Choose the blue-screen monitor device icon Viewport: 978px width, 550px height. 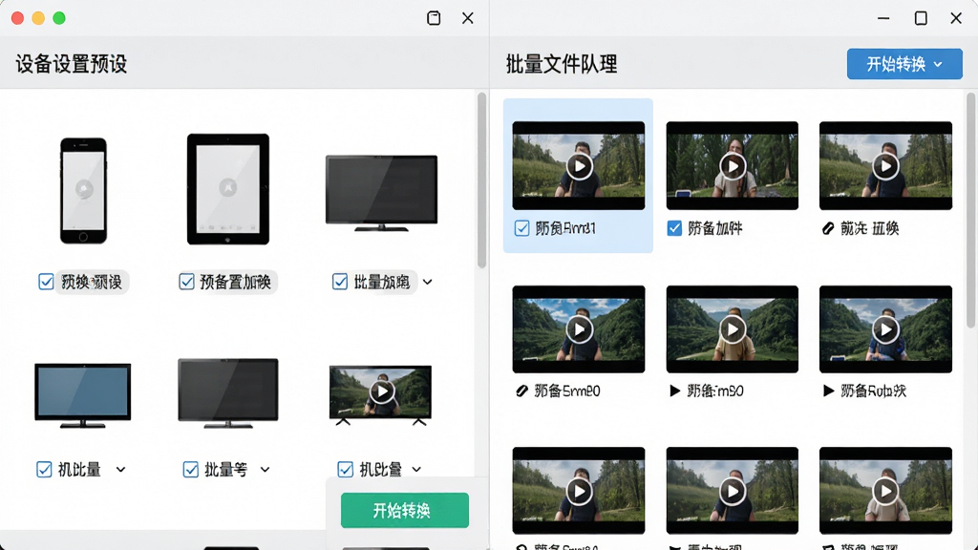pos(83,395)
